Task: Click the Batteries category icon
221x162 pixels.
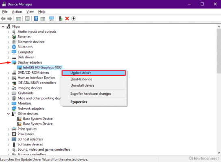Action: click(x=14, y=37)
